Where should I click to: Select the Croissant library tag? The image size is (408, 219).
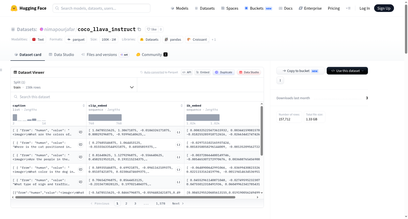pyautogui.click(x=197, y=39)
